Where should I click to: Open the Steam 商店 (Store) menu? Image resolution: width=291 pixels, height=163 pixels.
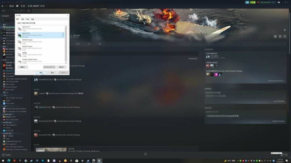coord(11,6)
